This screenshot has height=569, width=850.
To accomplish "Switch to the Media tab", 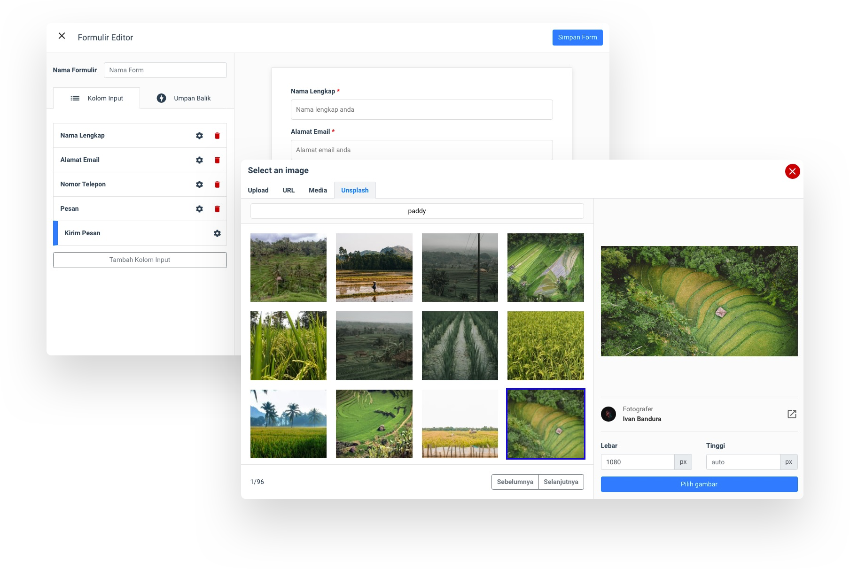I will (x=318, y=190).
